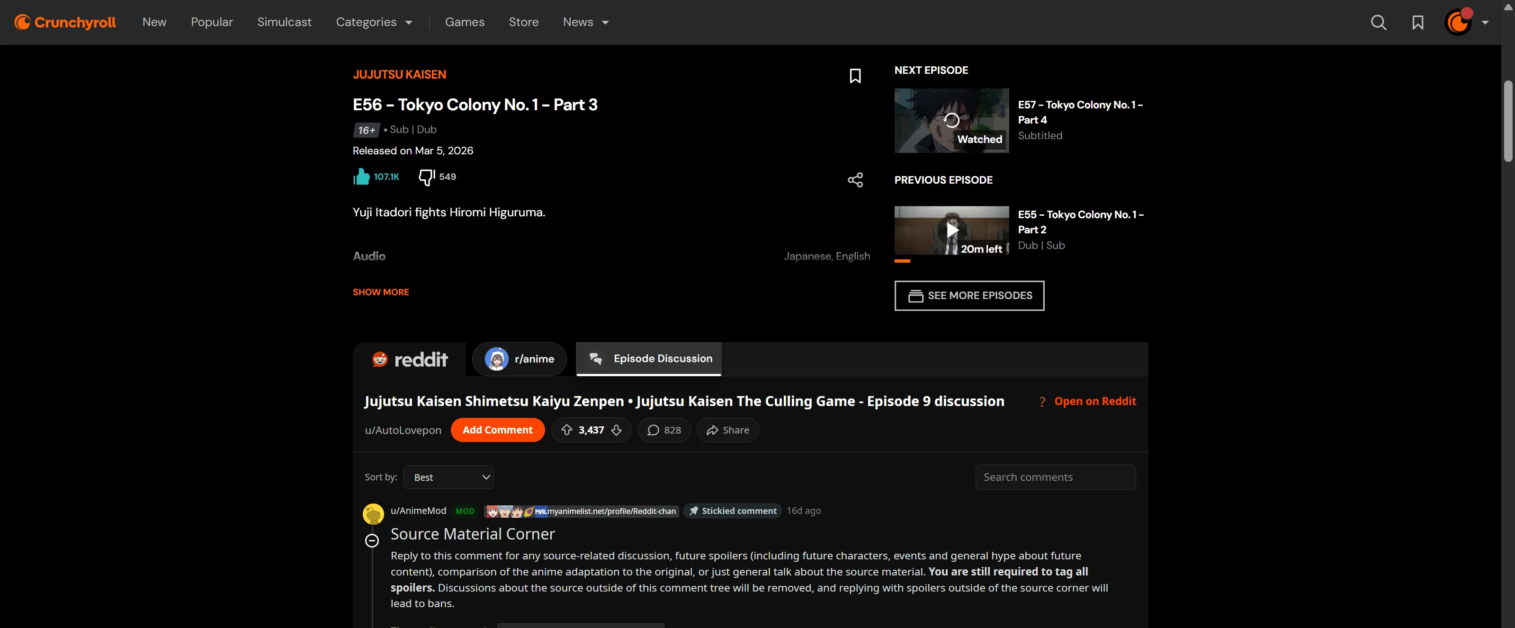1515x628 pixels.
Task: Click See More Episodes button
Action: point(969,295)
